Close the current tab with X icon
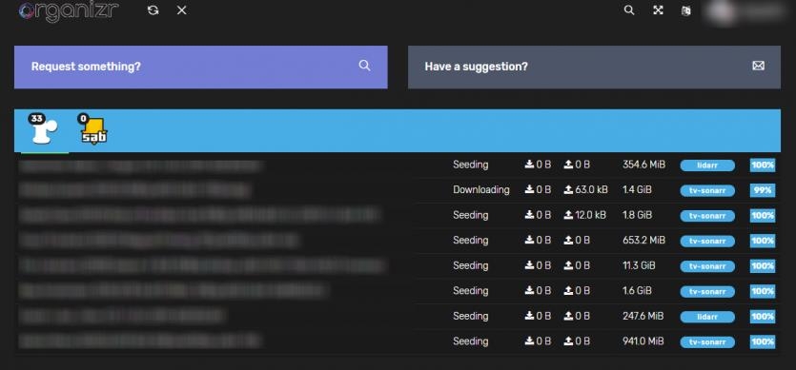The height and width of the screenshot is (370, 796). tap(182, 10)
